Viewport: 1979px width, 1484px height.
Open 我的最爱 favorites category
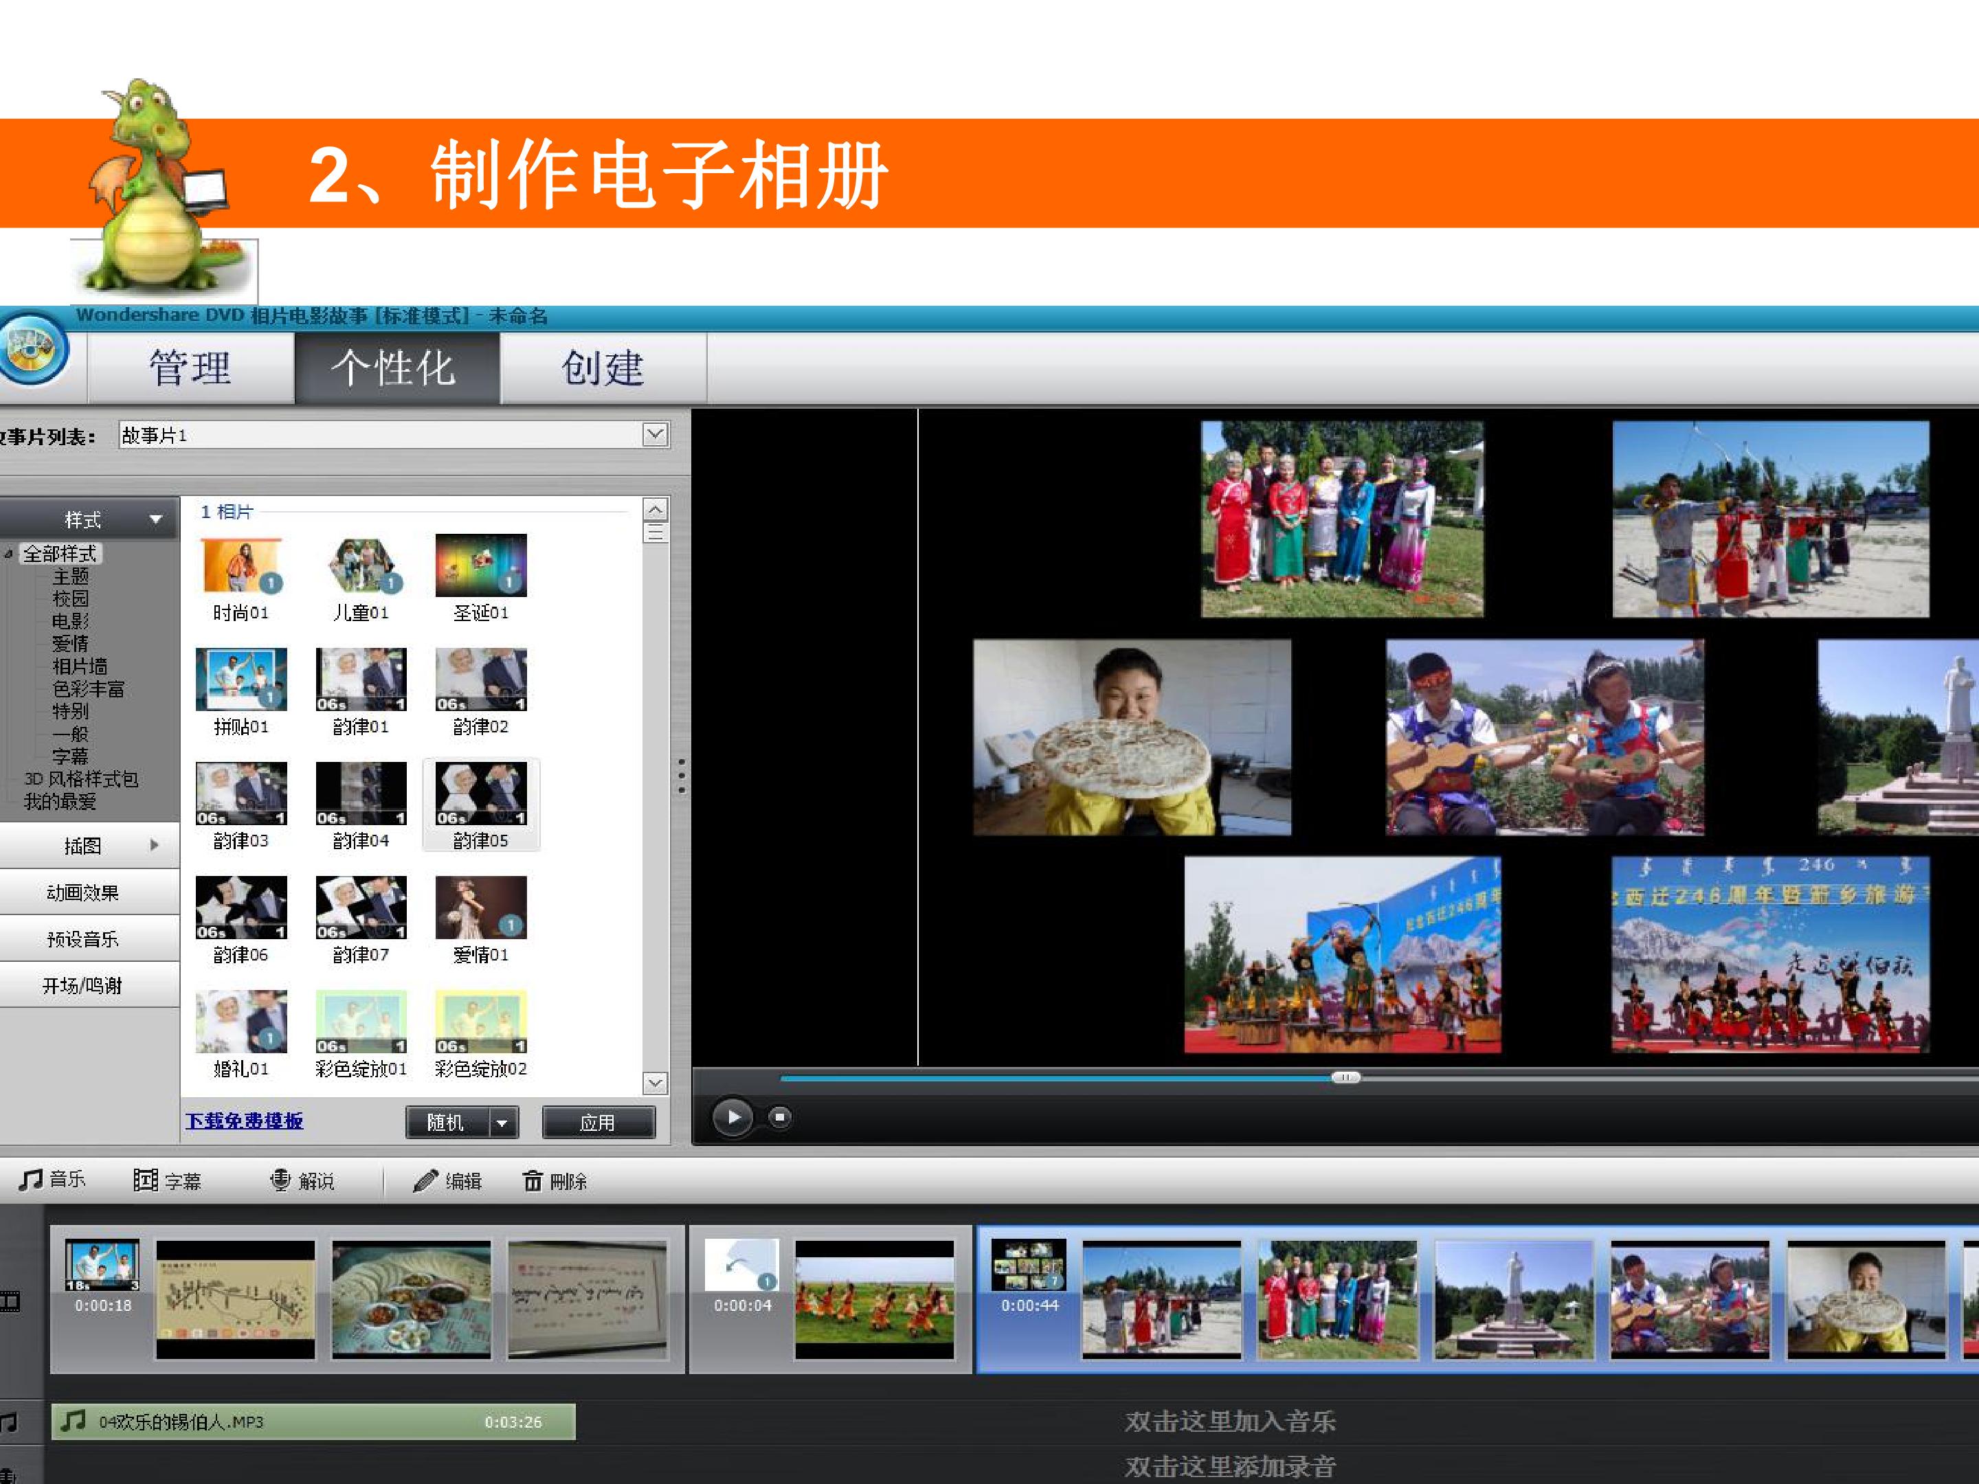pyautogui.click(x=60, y=802)
